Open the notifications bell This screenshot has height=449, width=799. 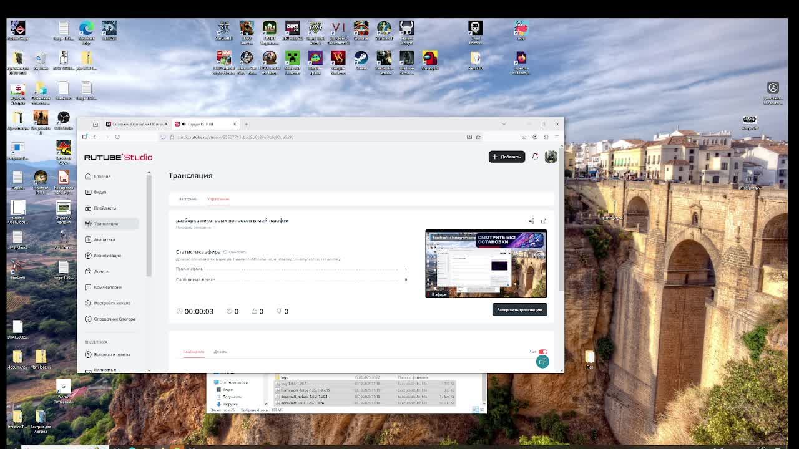point(535,157)
